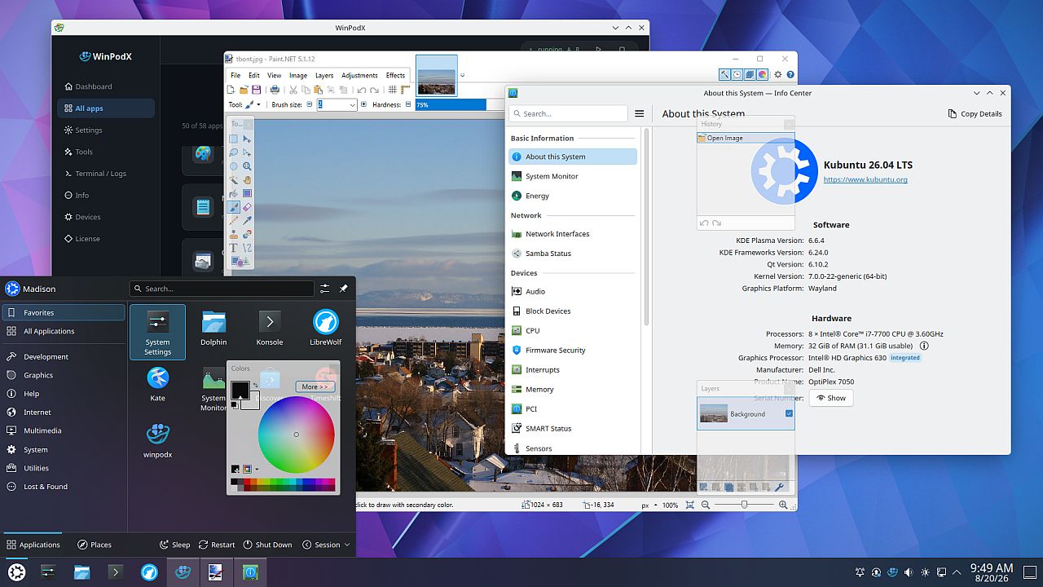
Task: Open the File menu in Paint.NET
Action: pyautogui.click(x=235, y=75)
